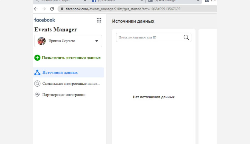
Task: Click the Events Manager URL in the address bar
Action: click(x=123, y=9)
